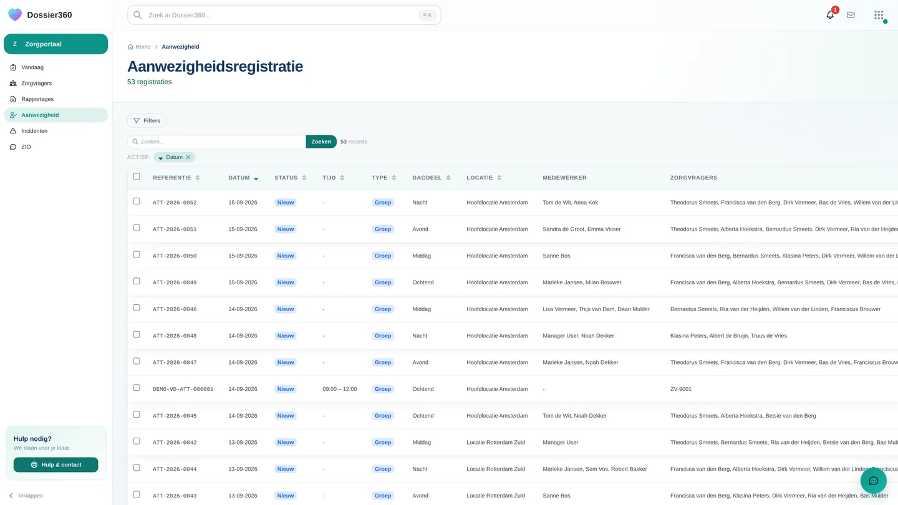
Task: Click the home icon in breadcrumb
Action: [x=130, y=47]
